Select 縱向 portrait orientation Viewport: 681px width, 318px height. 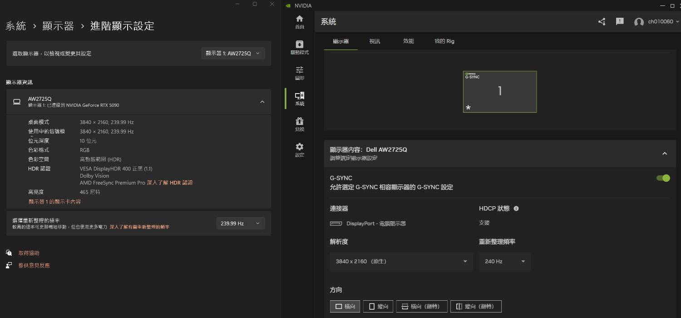point(378,307)
